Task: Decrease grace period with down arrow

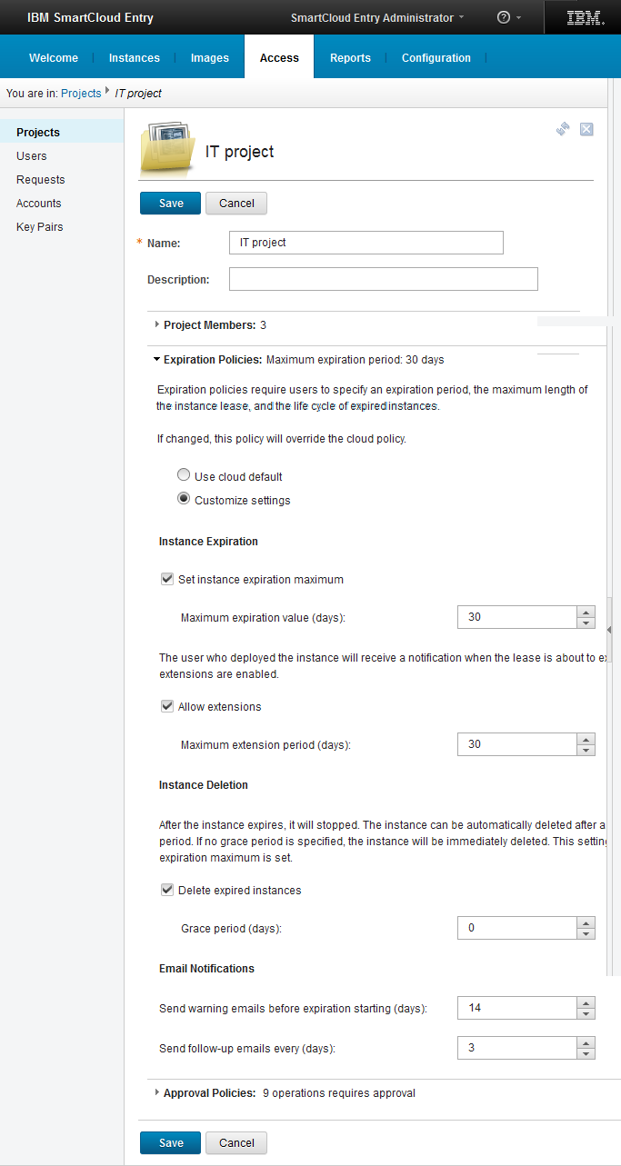Action: pos(586,933)
